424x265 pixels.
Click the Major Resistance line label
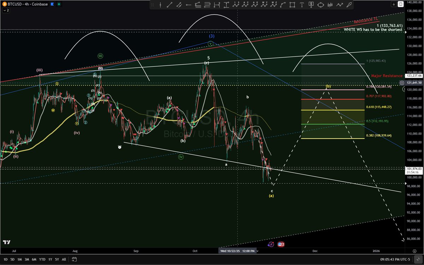[387, 76]
